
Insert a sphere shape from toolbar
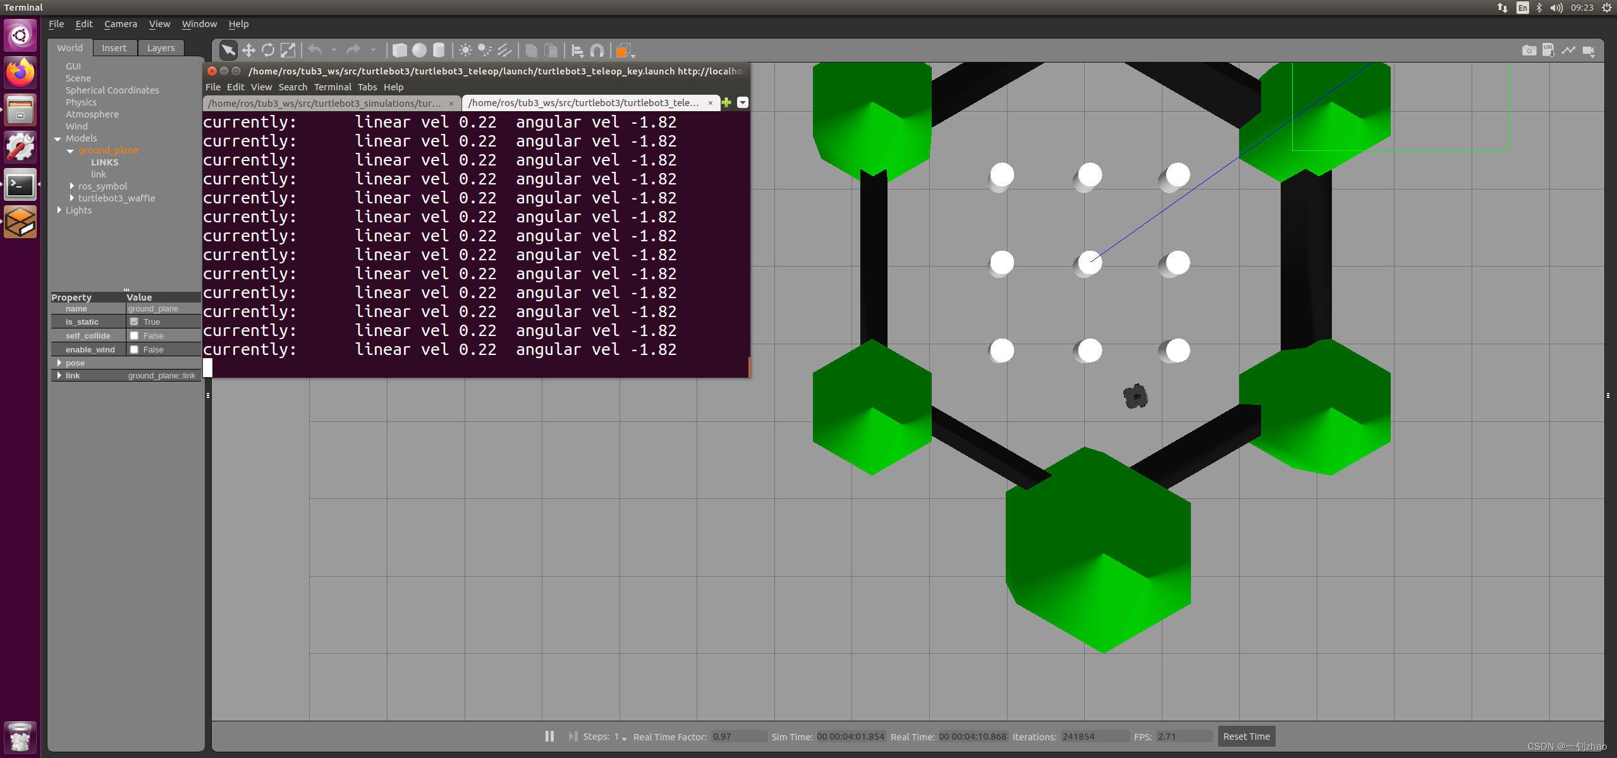(419, 51)
